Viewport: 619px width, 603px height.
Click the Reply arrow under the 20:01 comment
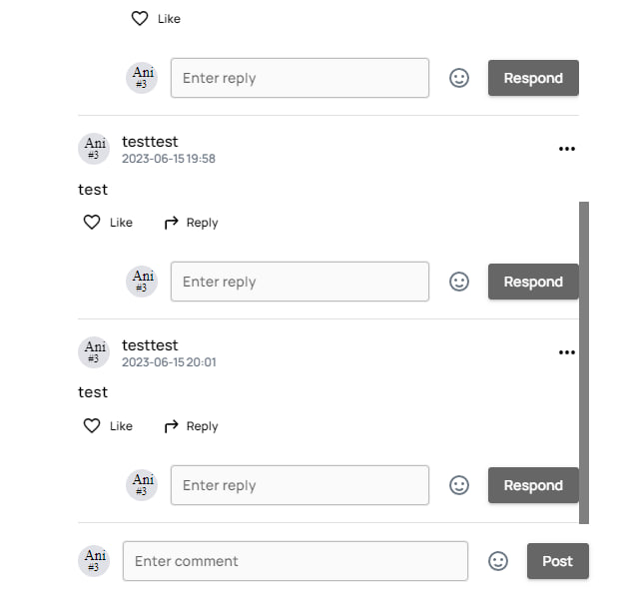click(172, 426)
